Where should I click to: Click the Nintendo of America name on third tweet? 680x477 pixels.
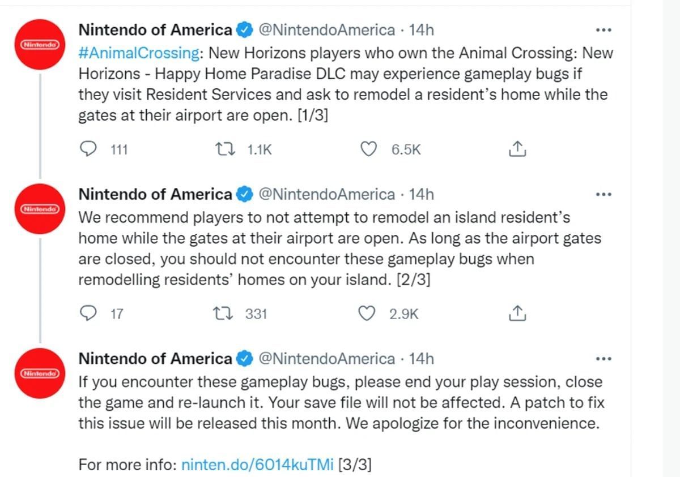coord(155,359)
